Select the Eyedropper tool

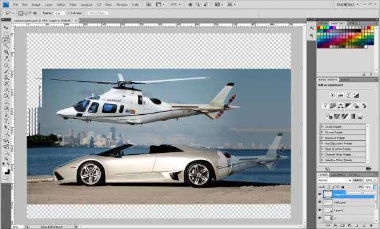pos(6,58)
